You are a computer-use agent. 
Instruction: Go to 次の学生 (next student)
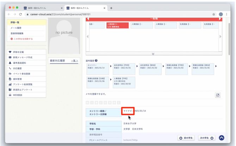click(x=206, y=138)
